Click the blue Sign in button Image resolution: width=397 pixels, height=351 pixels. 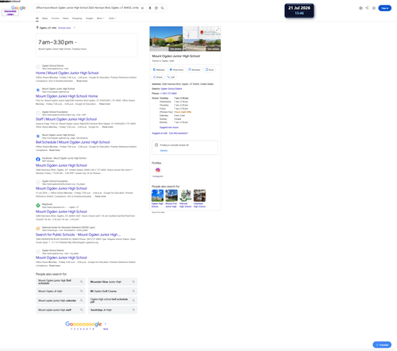pyautogui.click(x=384, y=8)
